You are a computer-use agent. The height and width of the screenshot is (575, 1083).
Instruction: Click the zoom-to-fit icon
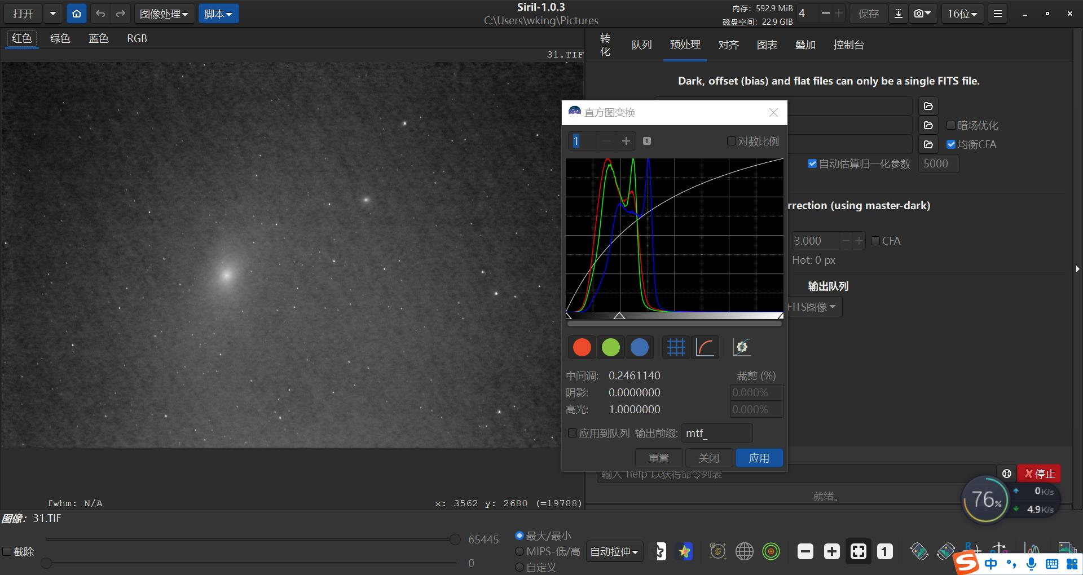[x=859, y=551]
